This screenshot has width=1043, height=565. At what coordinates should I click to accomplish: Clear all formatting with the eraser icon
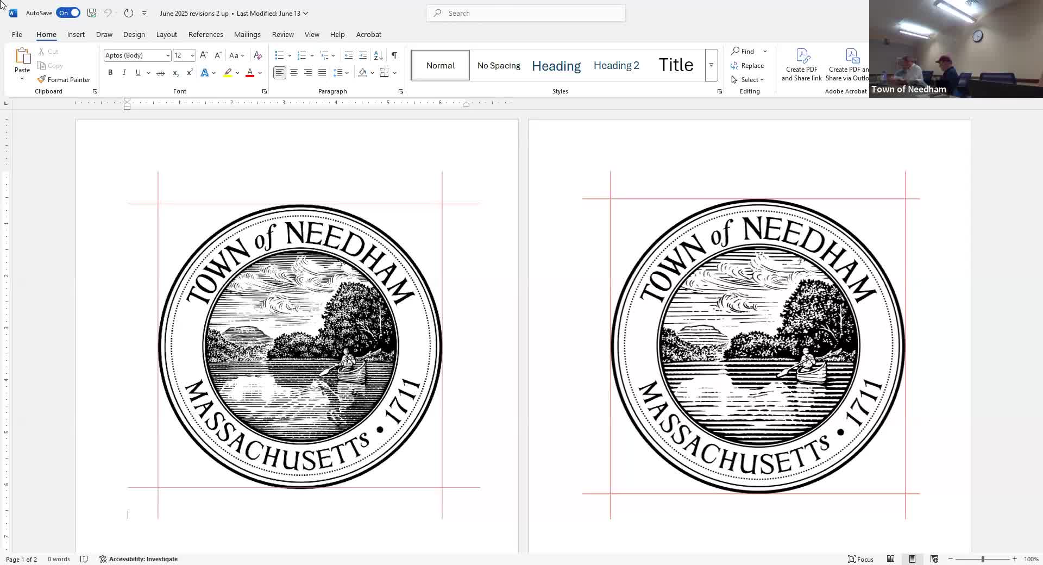257,55
